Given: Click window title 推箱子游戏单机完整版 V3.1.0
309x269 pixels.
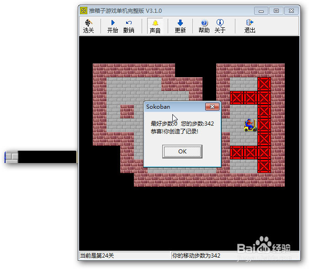Looking at the screenshot, I should pyautogui.click(x=125, y=11).
